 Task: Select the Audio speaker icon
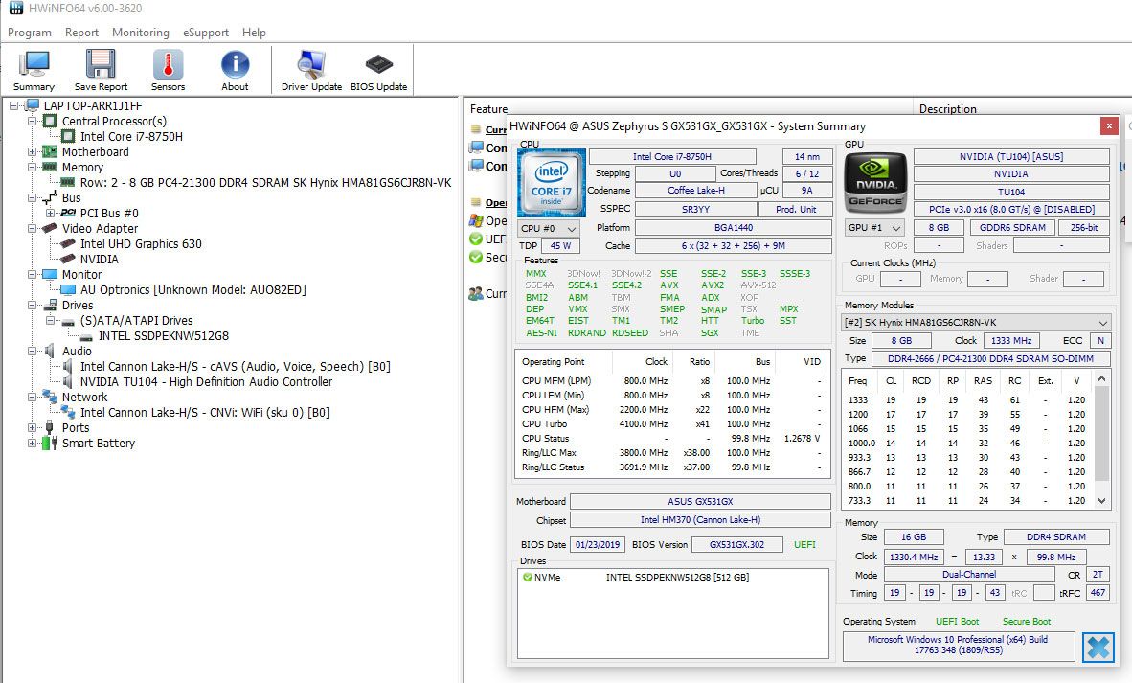click(x=50, y=351)
